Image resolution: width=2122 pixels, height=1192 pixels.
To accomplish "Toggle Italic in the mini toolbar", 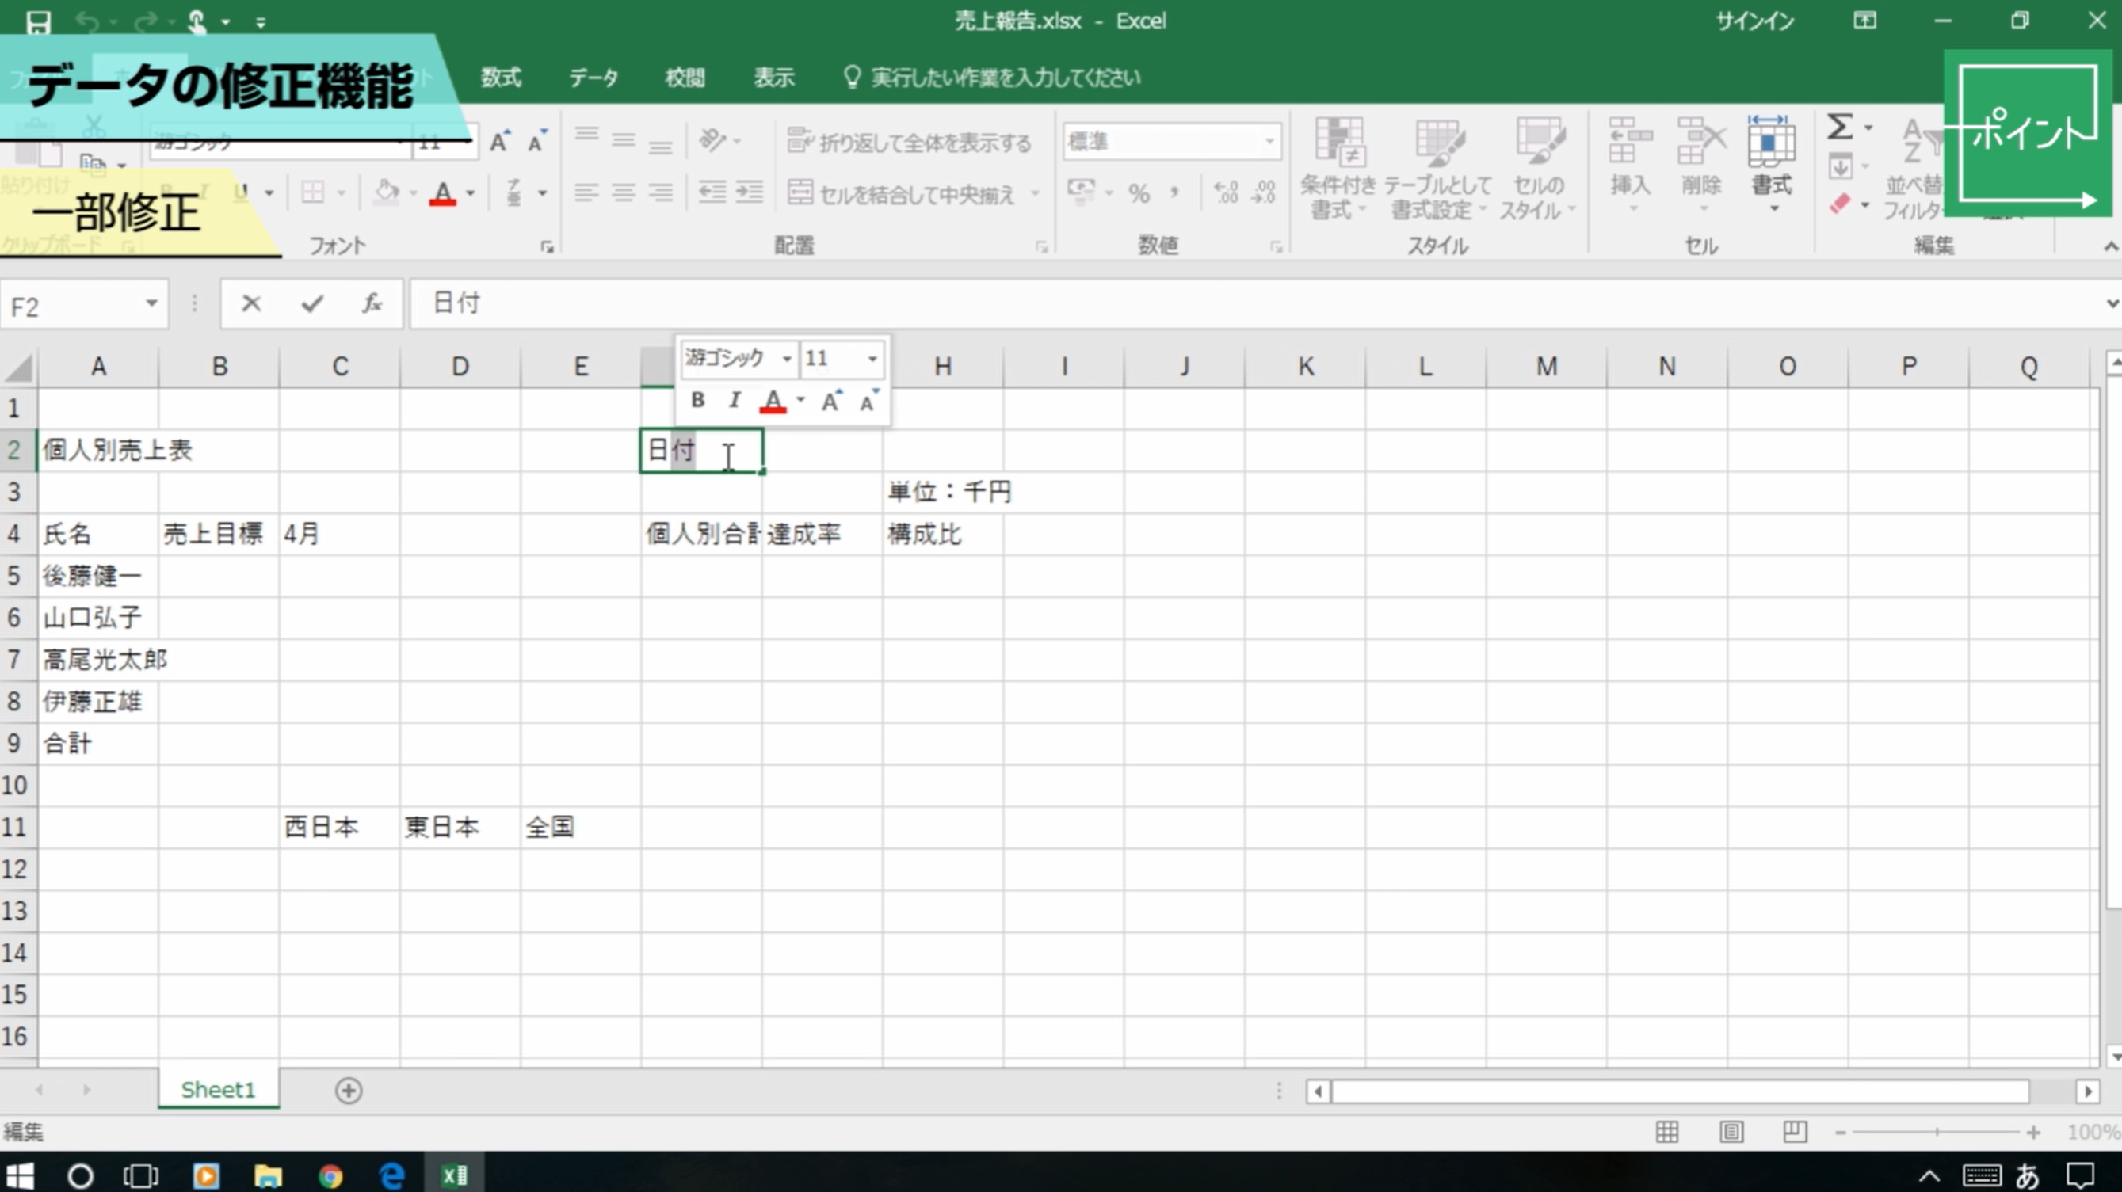I will point(734,401).
